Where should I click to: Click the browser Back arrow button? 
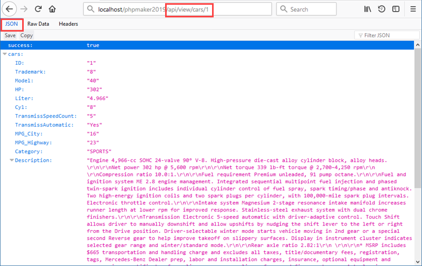9,9
